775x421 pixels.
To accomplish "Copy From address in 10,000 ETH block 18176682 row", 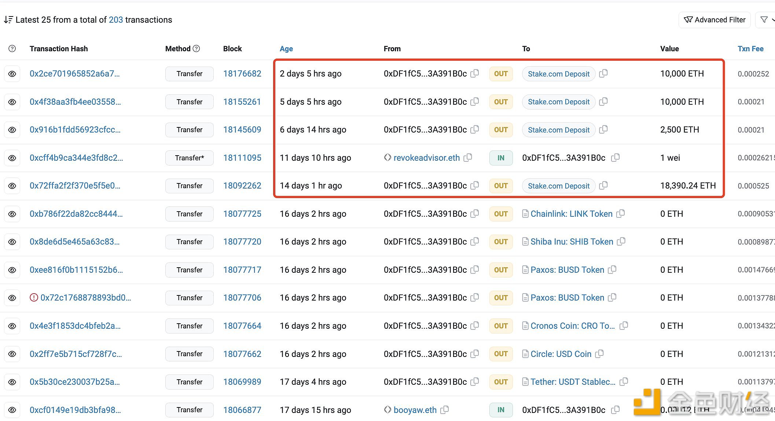I will point(475,73).
